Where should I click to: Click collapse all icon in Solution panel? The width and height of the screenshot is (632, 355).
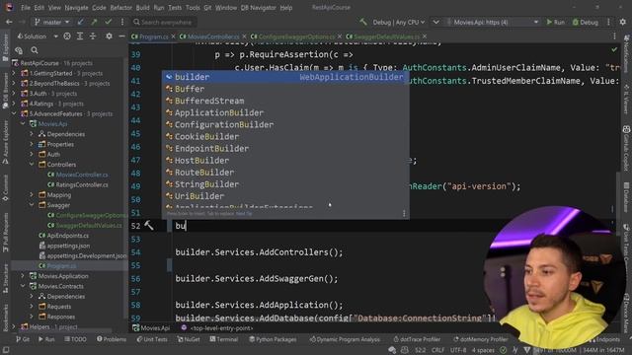(x=93, y=36)
